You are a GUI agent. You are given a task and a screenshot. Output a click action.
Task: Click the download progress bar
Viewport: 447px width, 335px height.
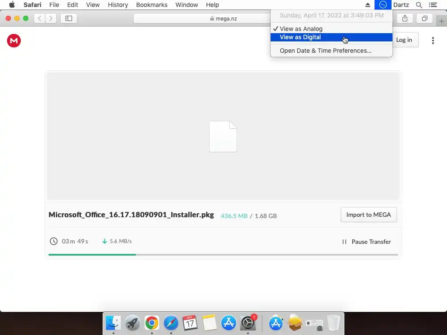(223, 254)
